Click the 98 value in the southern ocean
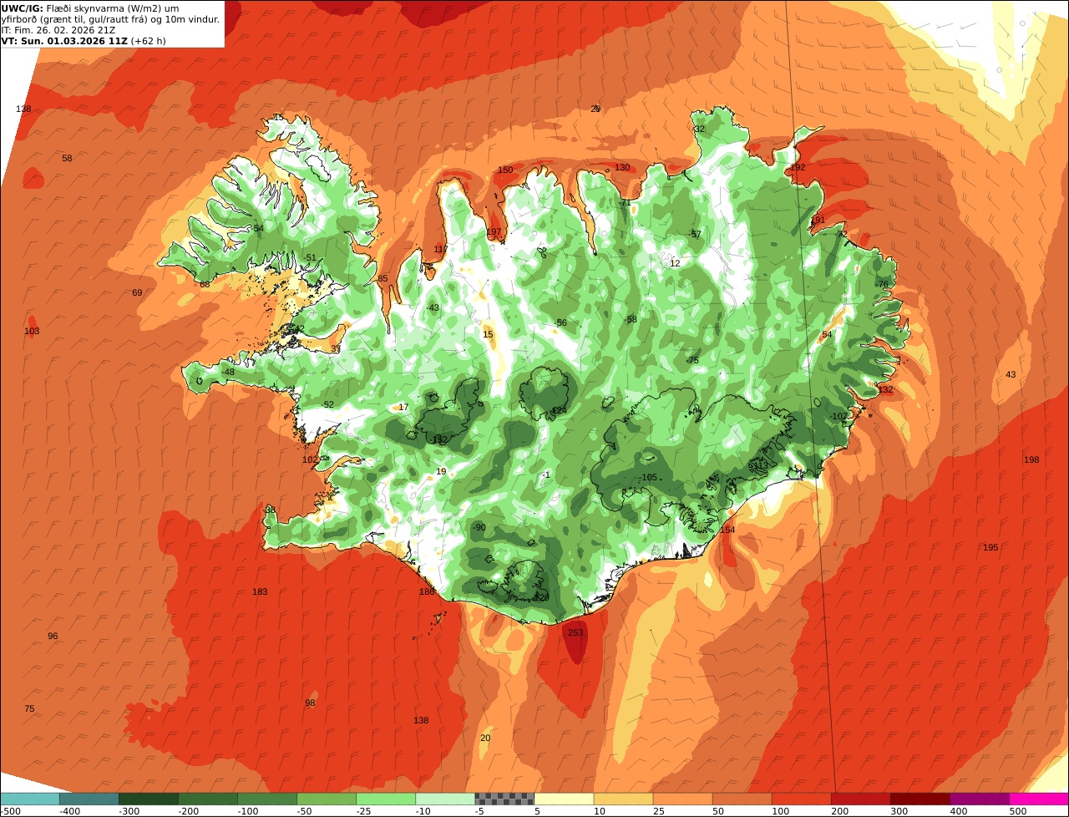The height and width of the screenshot is (817, 1069). (x=310, y=703)
